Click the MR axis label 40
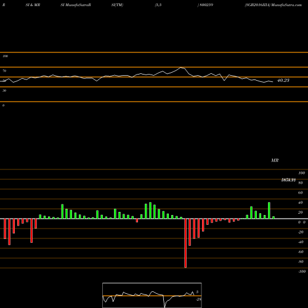308x308 pixels. coord(301,203)
